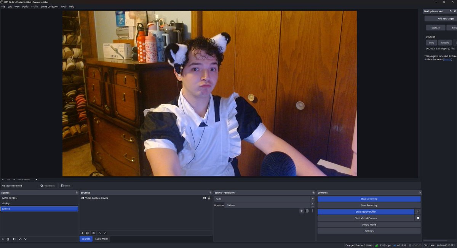The width and height of the screenshot is (457, 248).
Task: Click the camera icon of Video Capture Device
Action: 83,198
